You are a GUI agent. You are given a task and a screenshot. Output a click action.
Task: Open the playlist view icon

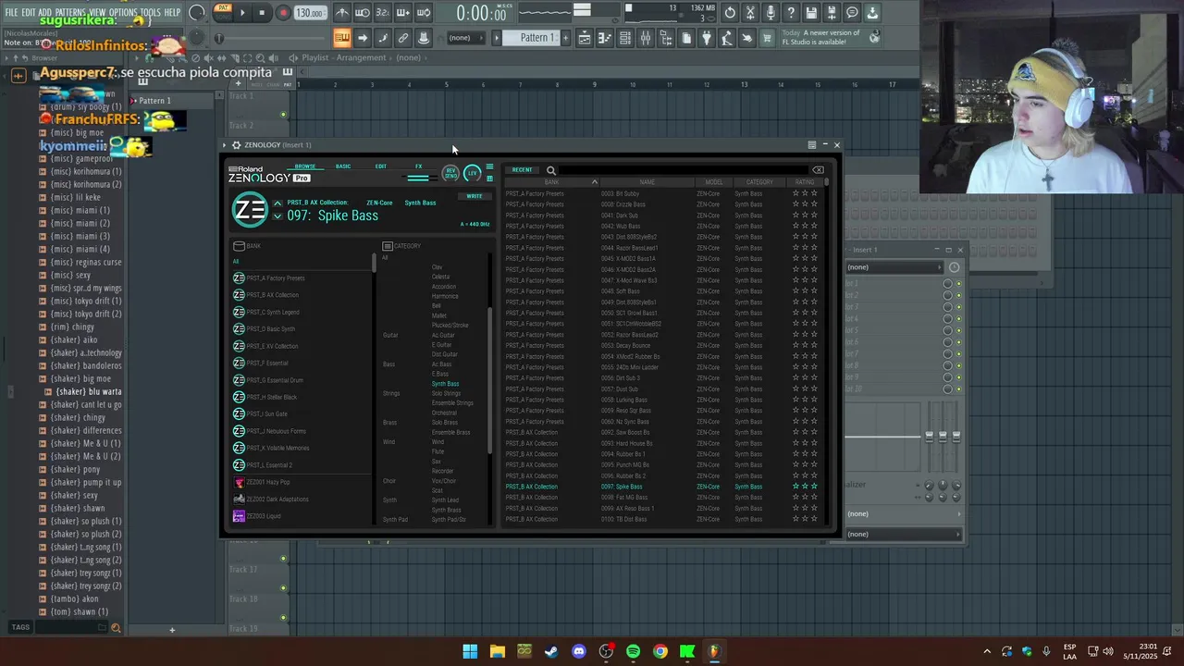[584, 38]
